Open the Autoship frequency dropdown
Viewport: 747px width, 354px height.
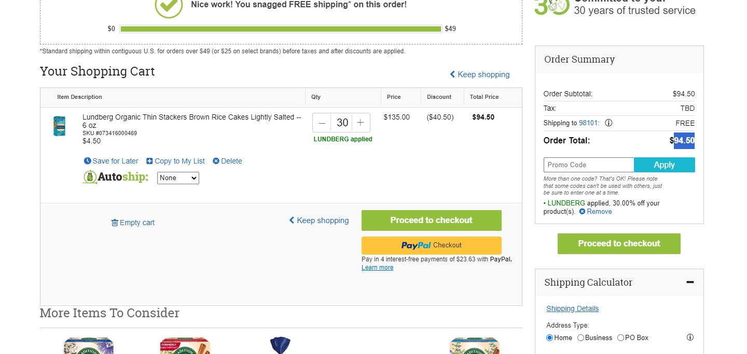[x=178, y=178]
